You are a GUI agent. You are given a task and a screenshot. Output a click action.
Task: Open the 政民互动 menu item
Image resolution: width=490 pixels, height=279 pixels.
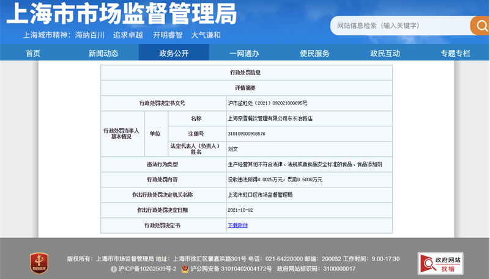[x=385, y=53]
